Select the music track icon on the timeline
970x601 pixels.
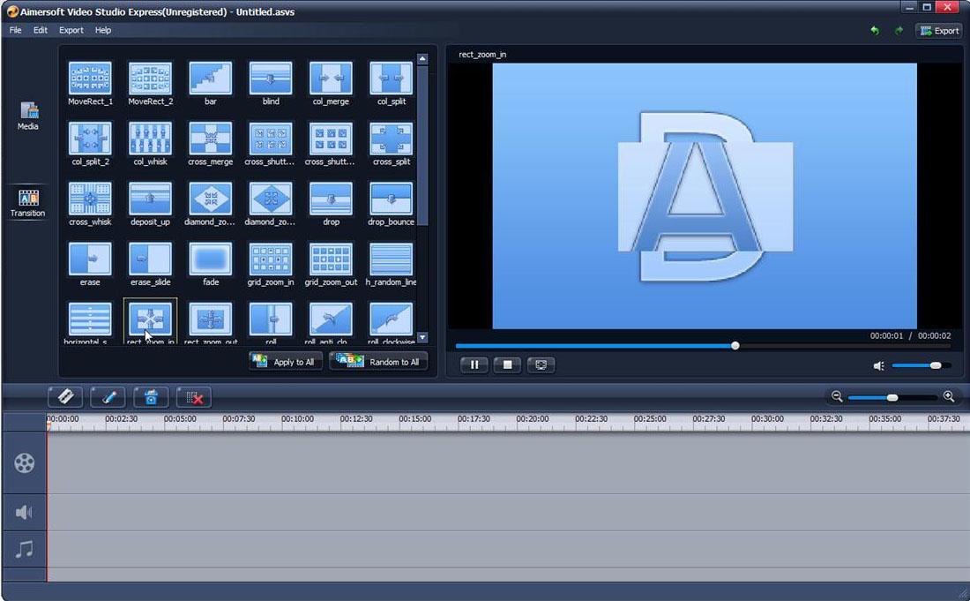24,549
